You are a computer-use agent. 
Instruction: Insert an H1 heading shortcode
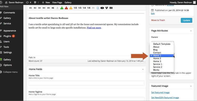tap(30, 8)
